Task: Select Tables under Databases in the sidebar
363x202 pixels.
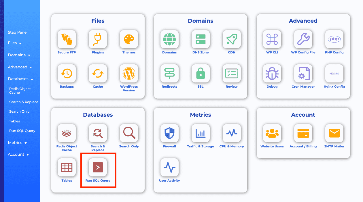Action: point(14,121)
